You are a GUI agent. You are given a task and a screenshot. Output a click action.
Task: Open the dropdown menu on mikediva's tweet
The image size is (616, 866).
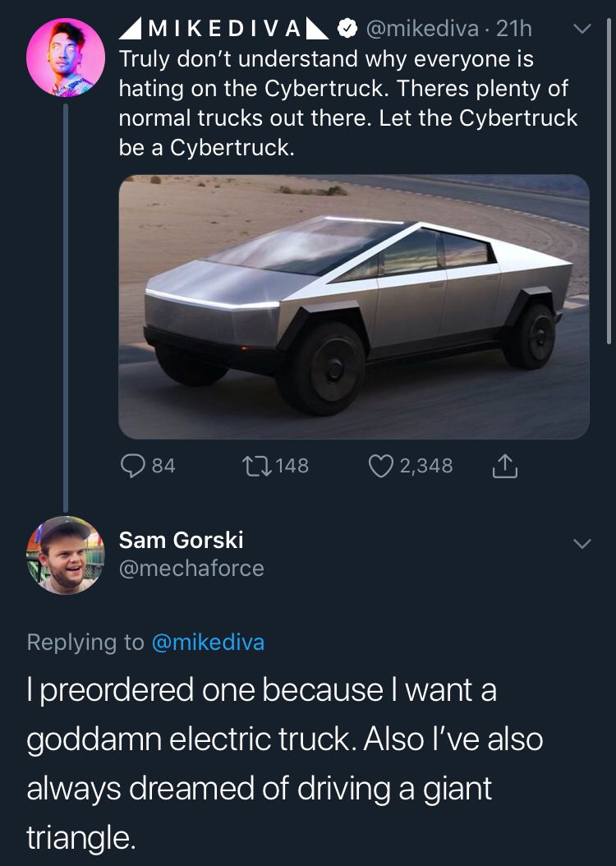[582, 27]
